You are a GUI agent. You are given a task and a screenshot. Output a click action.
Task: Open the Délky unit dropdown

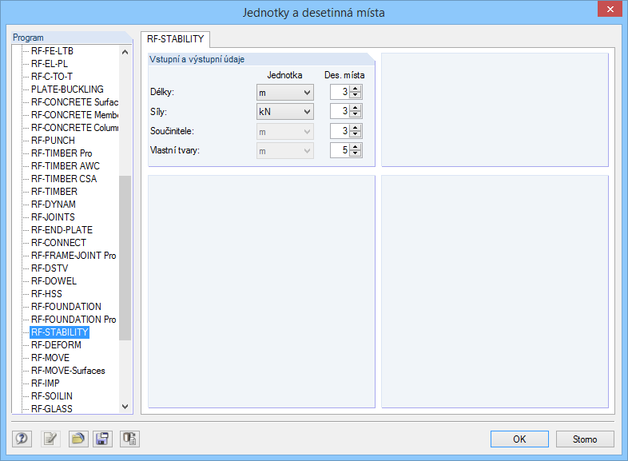pos(284,92)
